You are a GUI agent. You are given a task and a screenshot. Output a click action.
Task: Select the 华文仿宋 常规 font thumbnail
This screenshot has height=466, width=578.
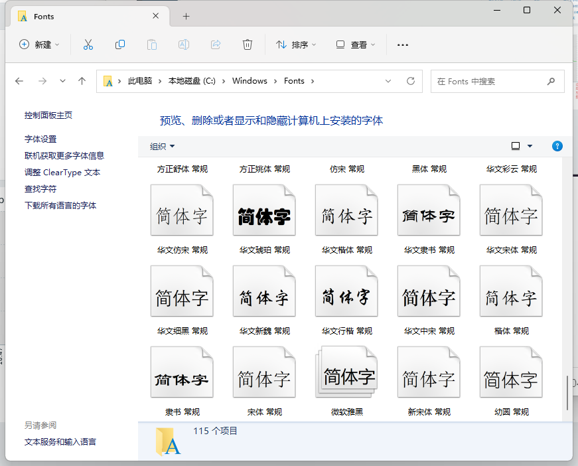tap(182, 210)
